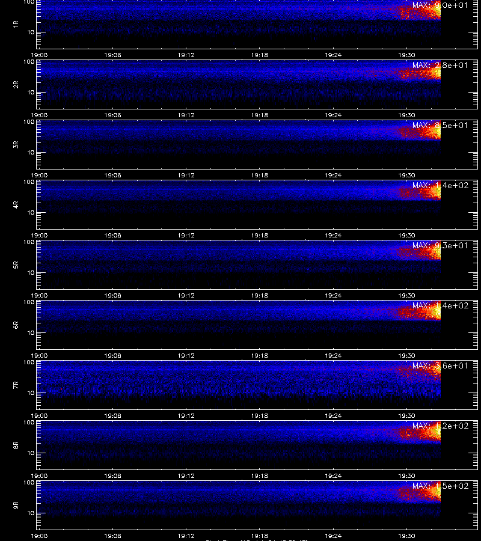Click the 6R panel axis label
481x541 pixels.
tap(16, 325)
